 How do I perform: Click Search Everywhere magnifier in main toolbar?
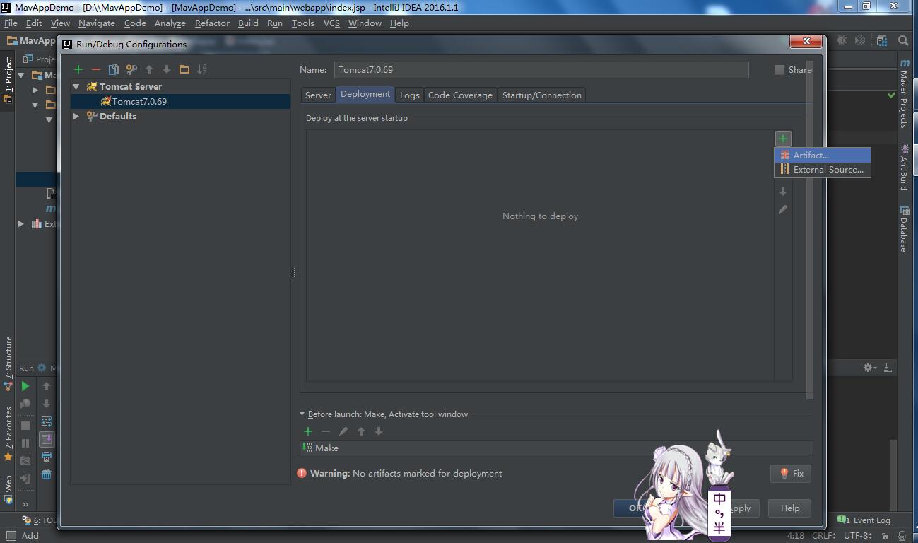click(903, 40)
